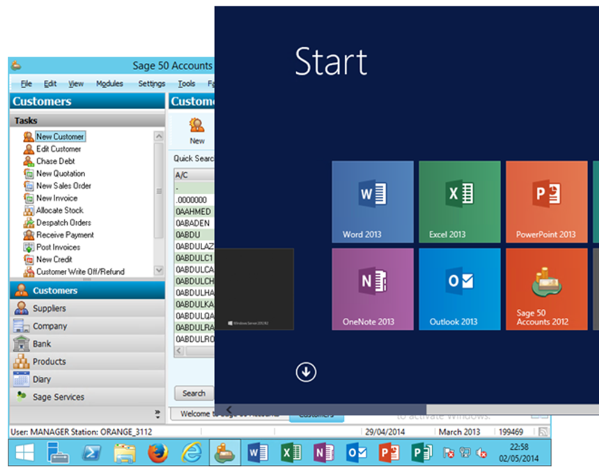This screenshot has width=599, height=472.
Task: Click the Chase Debt task
Action: (x=55, y=161)
